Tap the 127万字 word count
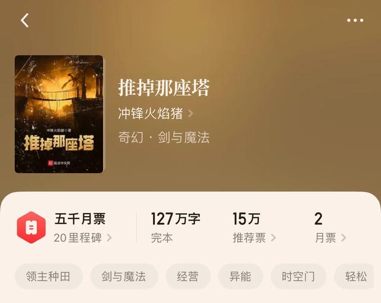This screenshot has width=381, height=303. point(176,218)
